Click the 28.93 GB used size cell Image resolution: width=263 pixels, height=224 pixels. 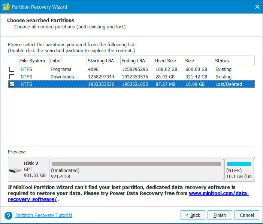coord(165,77)
